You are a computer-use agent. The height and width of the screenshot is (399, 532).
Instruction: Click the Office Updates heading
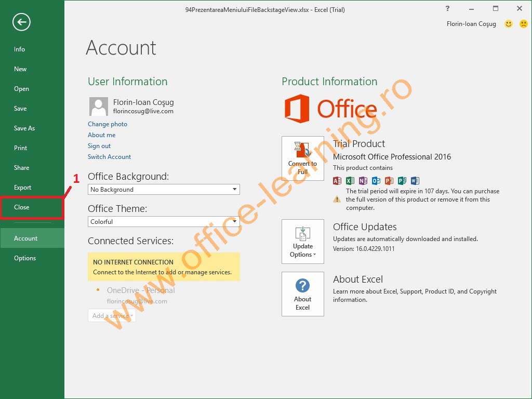pyautogui.click(x=365, y=227)
